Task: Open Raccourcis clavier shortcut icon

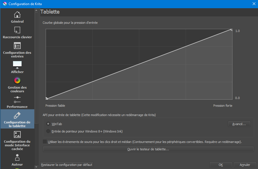Action: click(x=17, y=30)
